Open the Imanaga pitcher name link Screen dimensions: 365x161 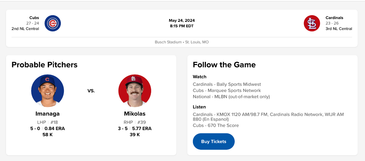point(47,114)
